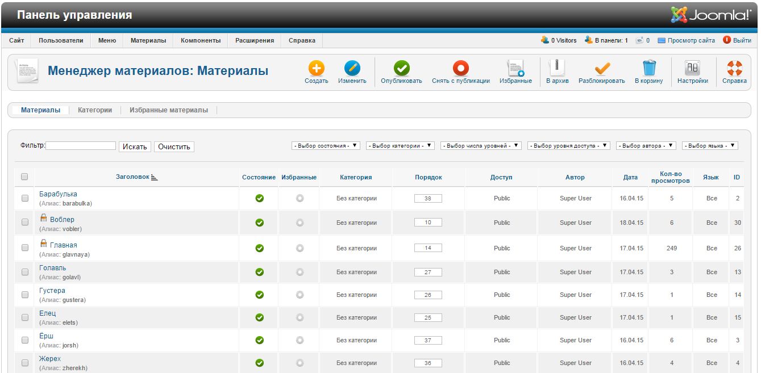Click the Опубликовать green check icon

click(x=401, y=69)
